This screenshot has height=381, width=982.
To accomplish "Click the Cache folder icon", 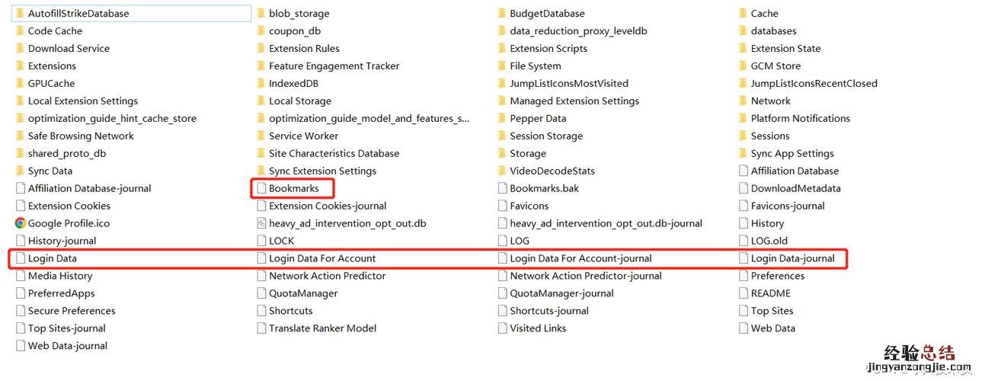I will coord(743,13).
